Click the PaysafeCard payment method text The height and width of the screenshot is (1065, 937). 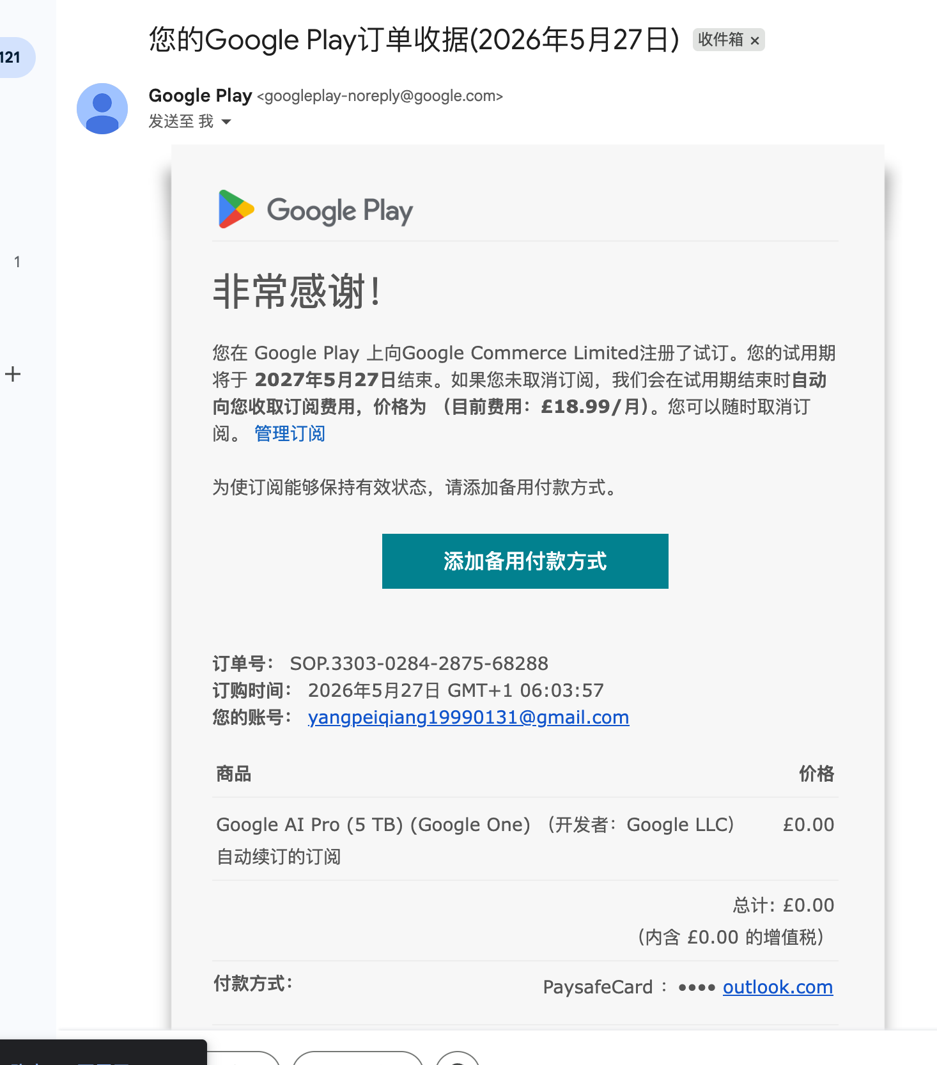click(x=598, y=987)
